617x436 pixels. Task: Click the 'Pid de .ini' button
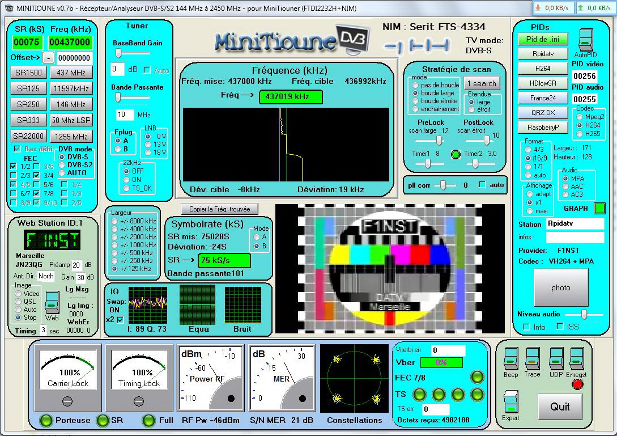pos(543,39)
